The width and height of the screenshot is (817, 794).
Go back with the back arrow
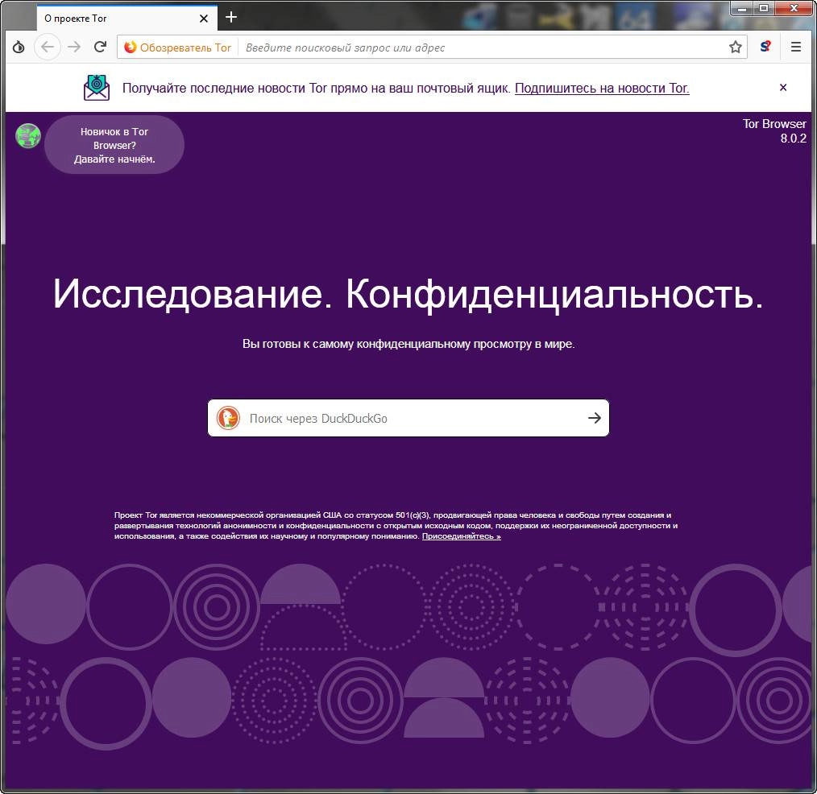(48, 48)
